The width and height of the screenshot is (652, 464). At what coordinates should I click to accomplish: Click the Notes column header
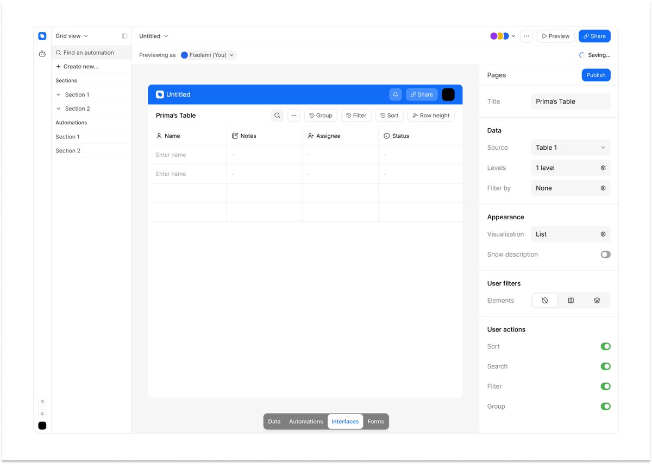[x=265, y=136]
